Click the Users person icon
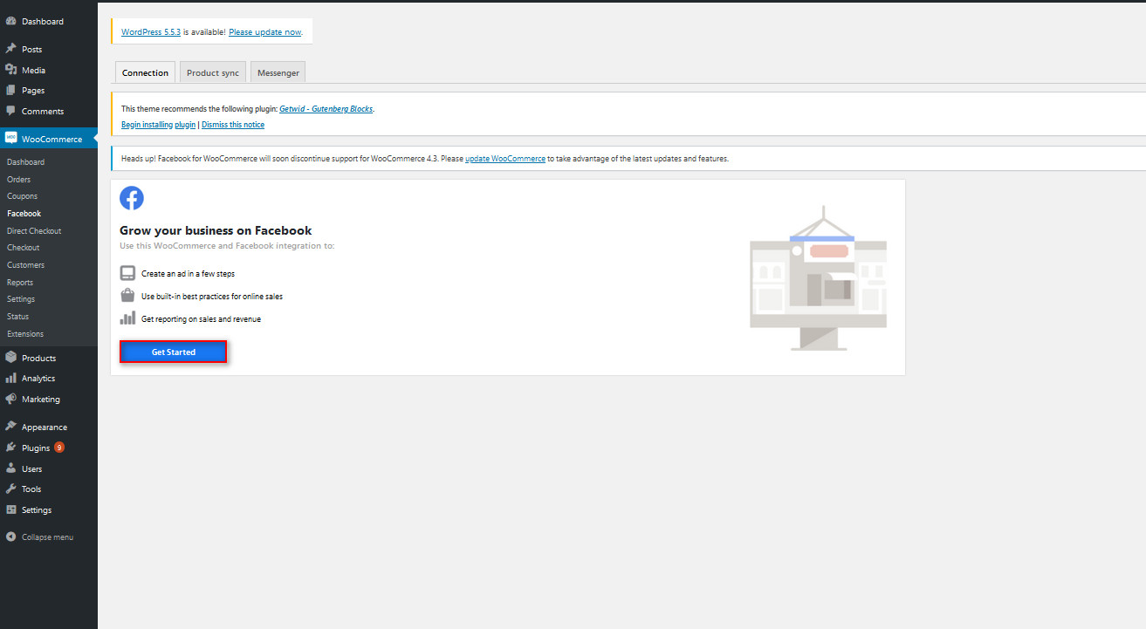 (10, 468)
